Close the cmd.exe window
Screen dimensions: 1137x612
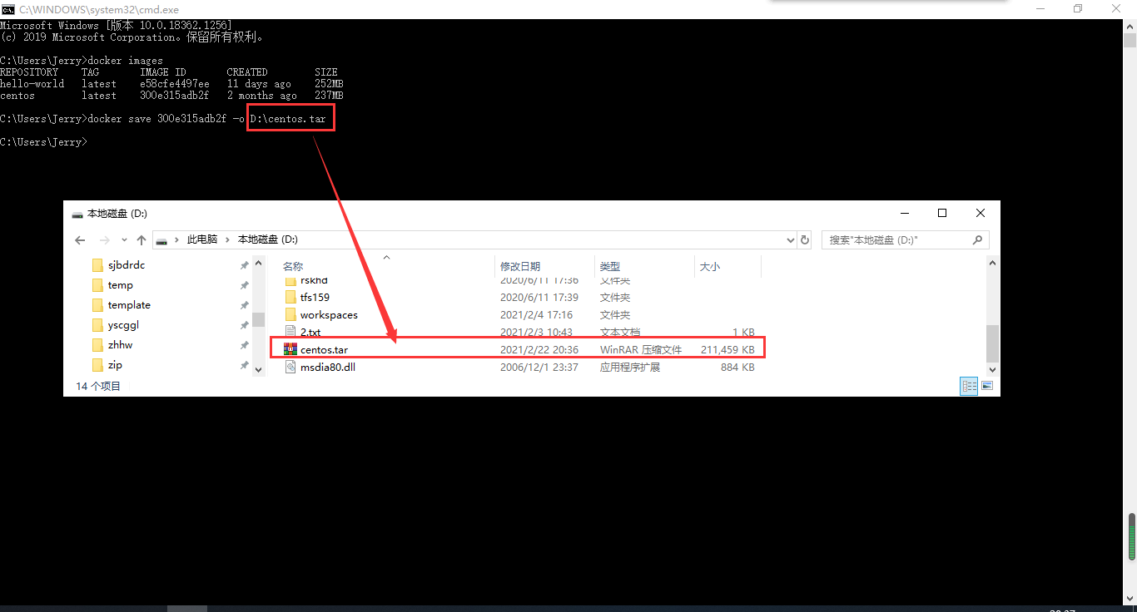click(x=1116, y=8)
